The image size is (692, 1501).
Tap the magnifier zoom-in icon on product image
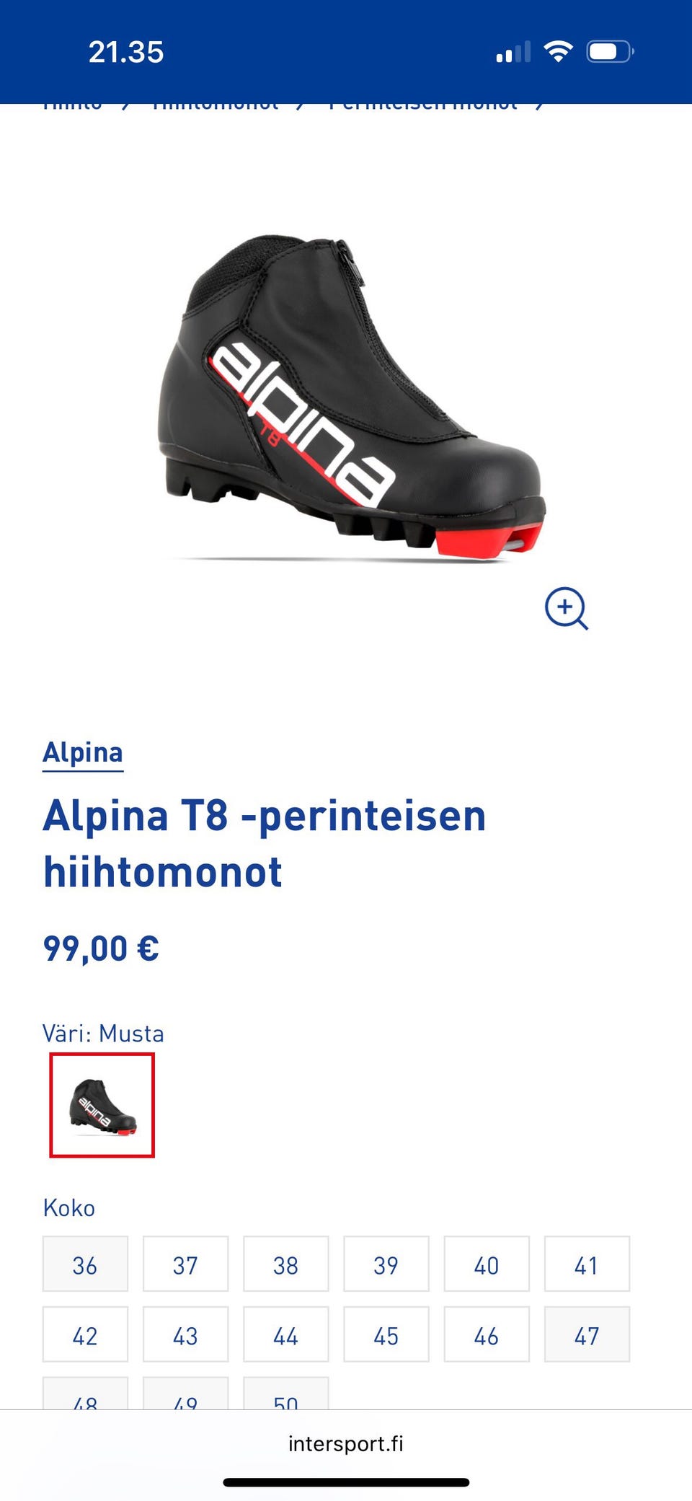point(567,609)
